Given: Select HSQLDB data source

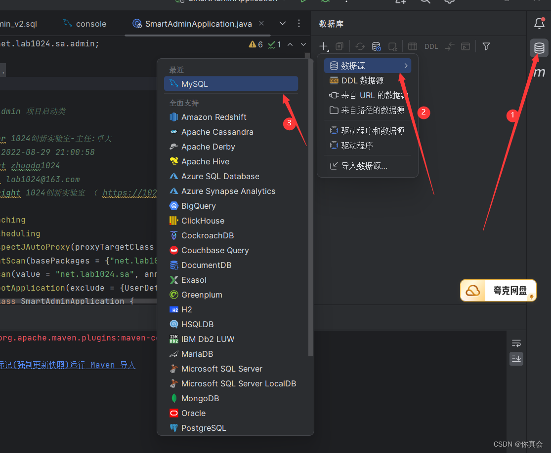Looking at the screenshot, I should coord(231,324).
